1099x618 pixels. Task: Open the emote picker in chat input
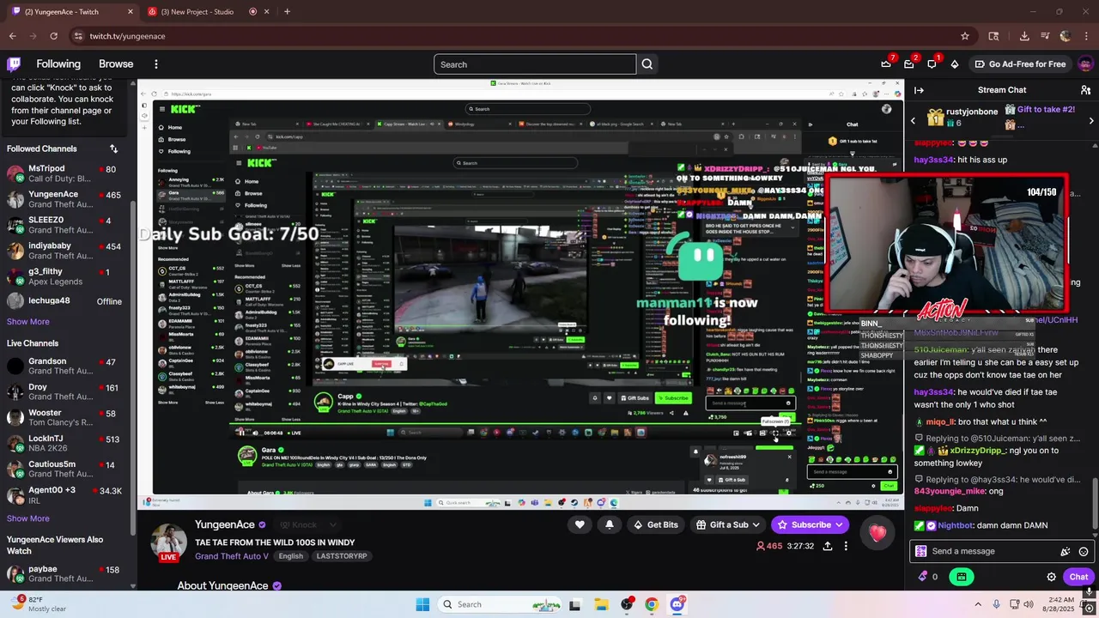pos(1084,551)
